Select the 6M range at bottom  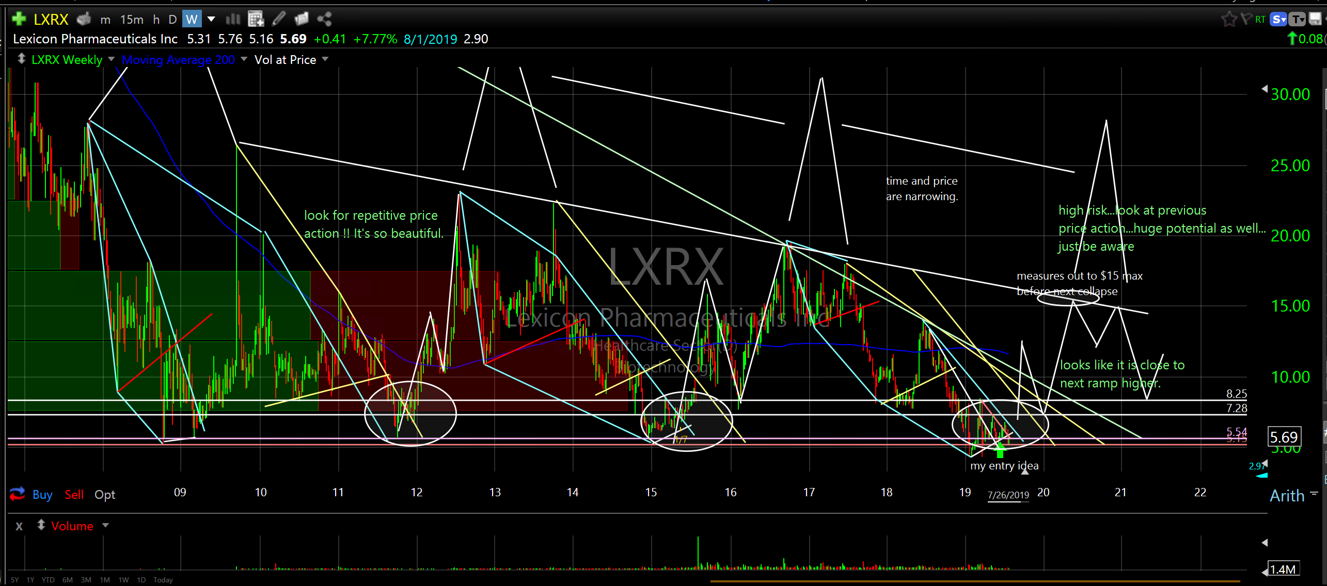[67, 580]
